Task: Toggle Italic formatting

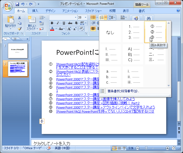Action: click(58, 23)
